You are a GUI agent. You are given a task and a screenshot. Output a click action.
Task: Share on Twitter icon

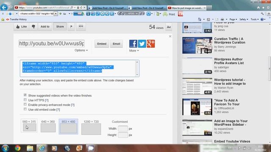[x=142, y=43]
